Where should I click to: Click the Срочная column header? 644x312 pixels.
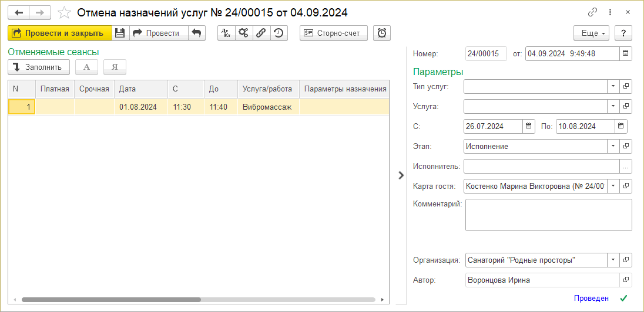[95, 89]
